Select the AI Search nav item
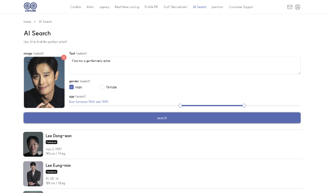 pos(200,7)
